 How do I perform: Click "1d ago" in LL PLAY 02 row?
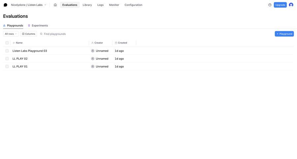[x=119, y=59]
